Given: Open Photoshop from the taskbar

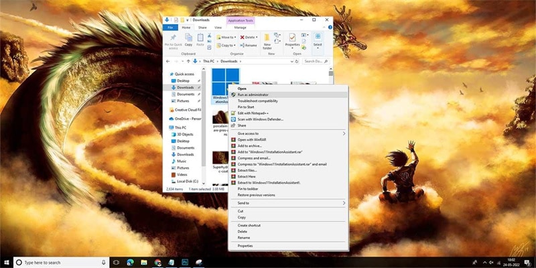Looking at the screenshot, I should (185, 262).
